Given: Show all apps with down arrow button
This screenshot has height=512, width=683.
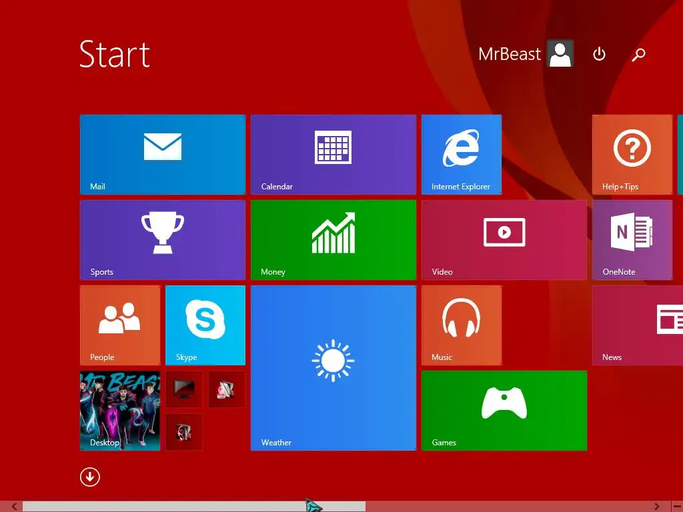Looking at the screenshot, I should point(90,477).
